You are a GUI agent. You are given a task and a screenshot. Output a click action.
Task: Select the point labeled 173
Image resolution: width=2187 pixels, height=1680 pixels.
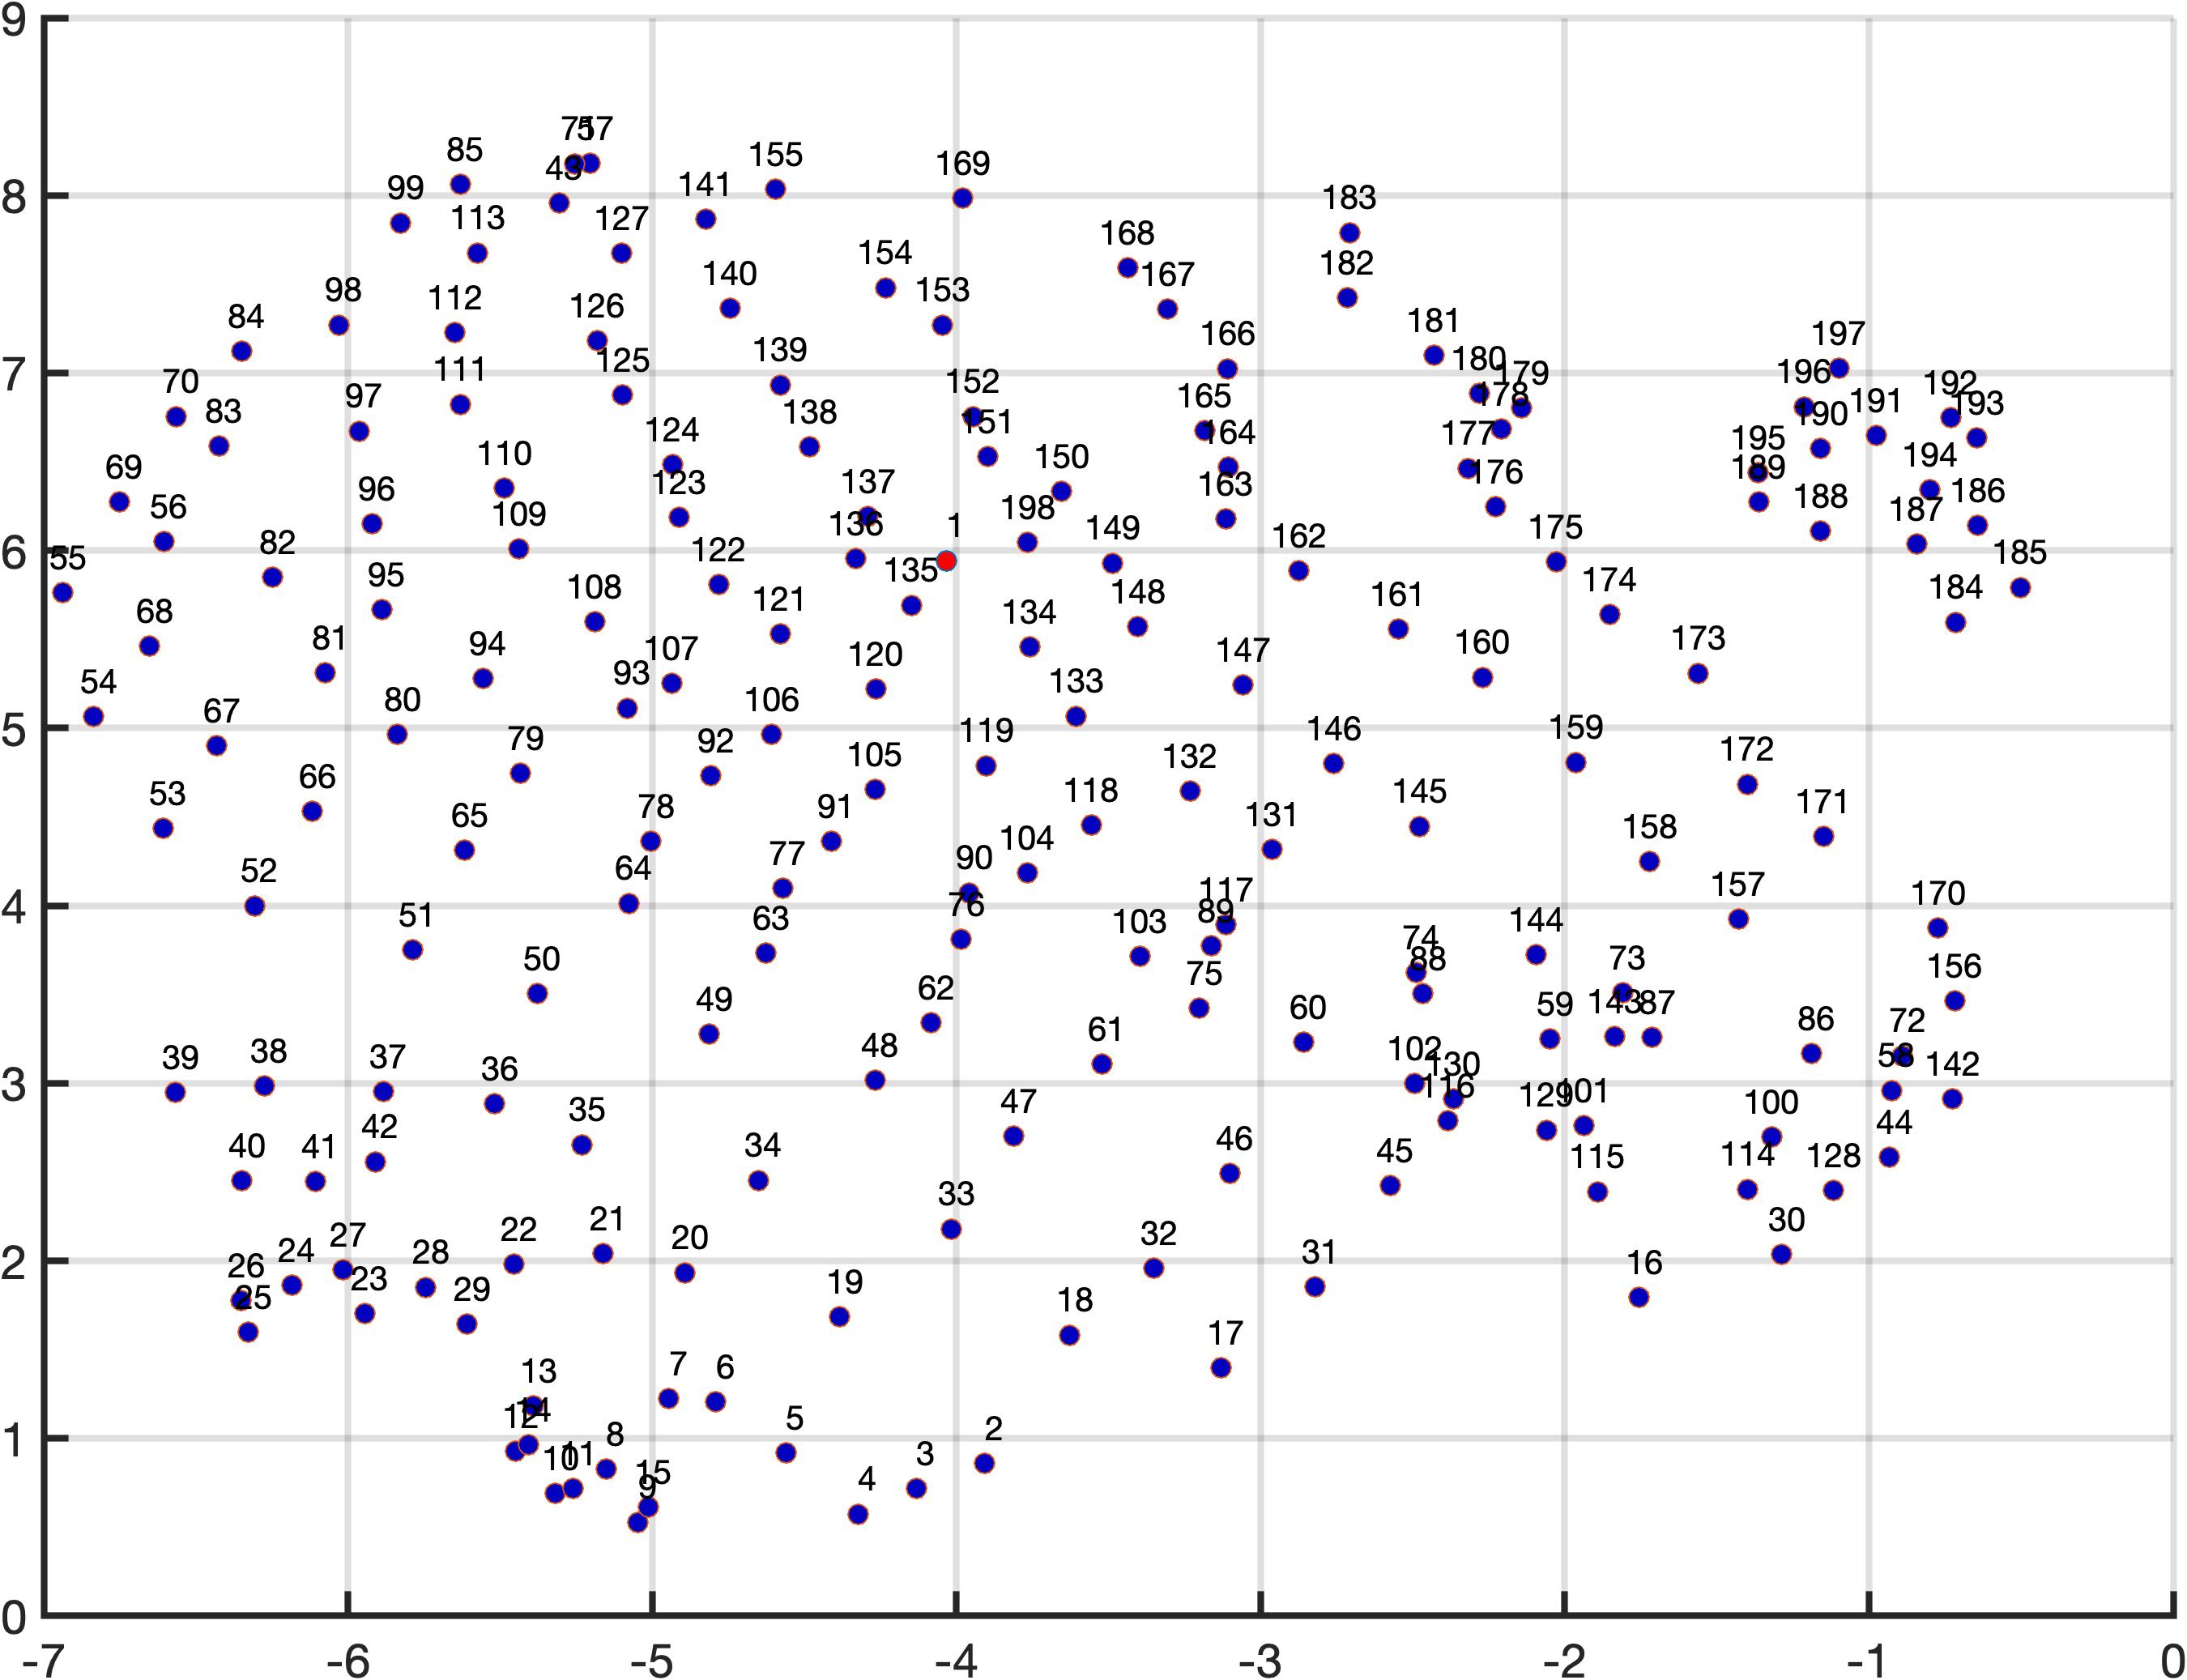(x=1697, y=674)
